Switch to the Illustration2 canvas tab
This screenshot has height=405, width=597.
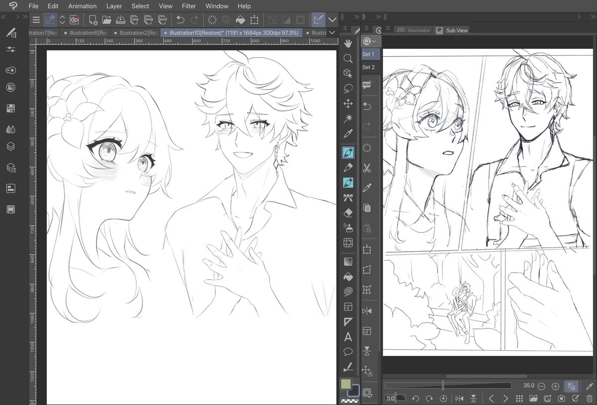135,33
